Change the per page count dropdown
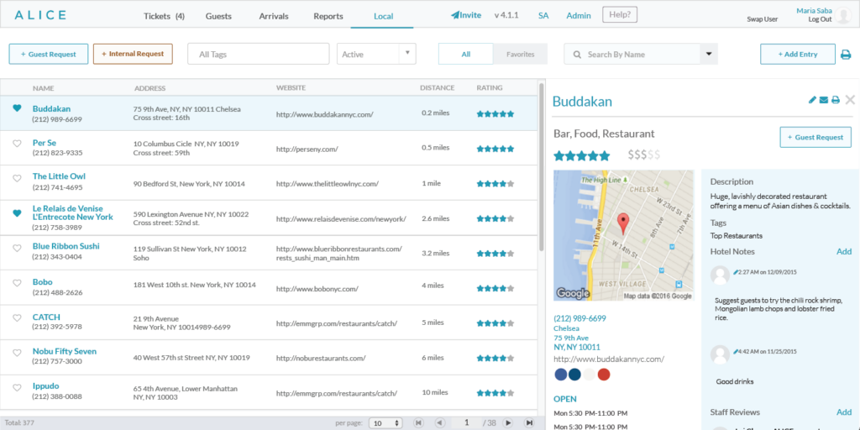The image size is (860, 430). (x=385, y=423)
